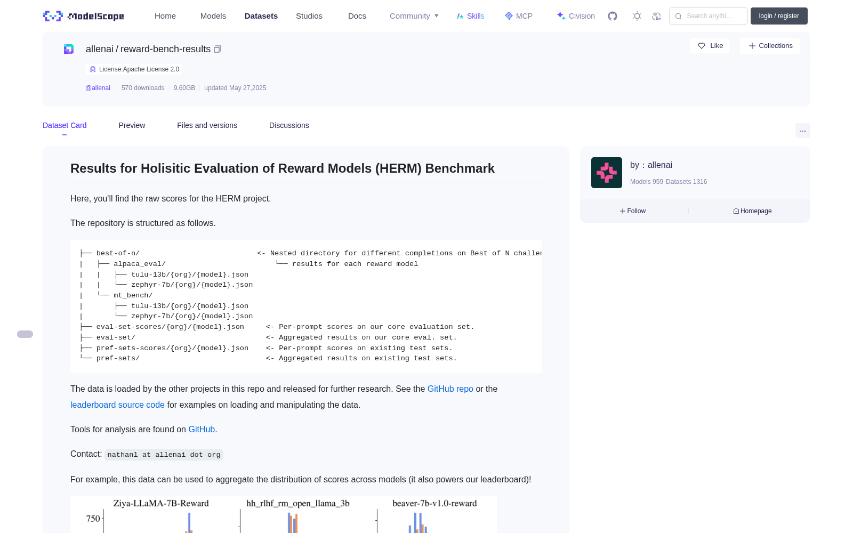
Task: Click the '570 downloads' text
Action: [143, 88]
